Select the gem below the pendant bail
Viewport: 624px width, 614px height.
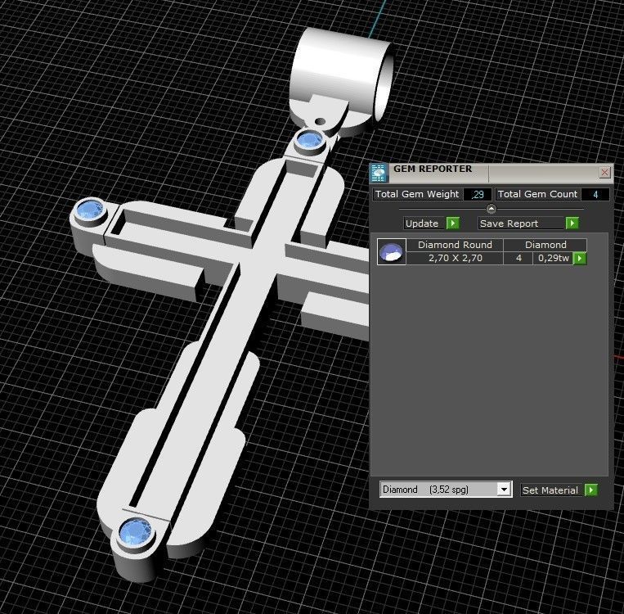coord(310,140)
